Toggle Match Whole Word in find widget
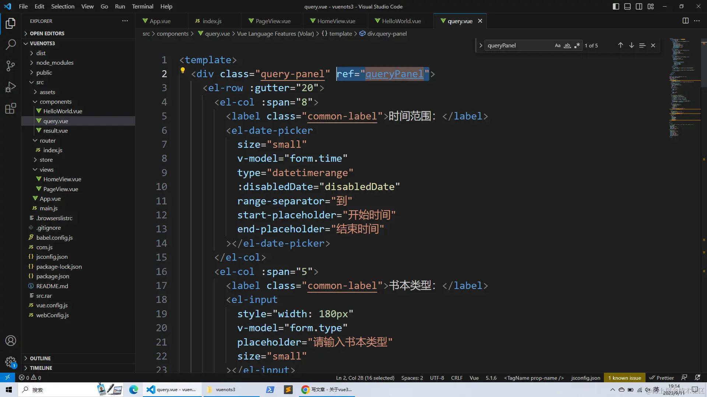Image resolution: width=707 pixels, height=397 pixels. 567,46
